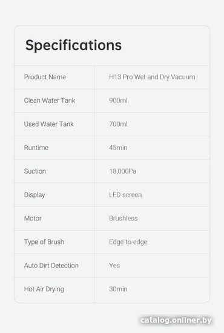
Task: Select the Runtime row label
Action: tap(36, 148)
